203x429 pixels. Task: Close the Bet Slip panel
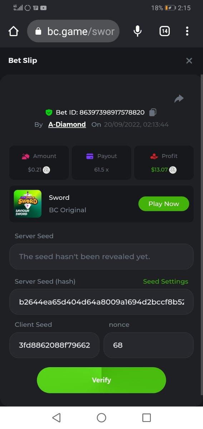189,61
